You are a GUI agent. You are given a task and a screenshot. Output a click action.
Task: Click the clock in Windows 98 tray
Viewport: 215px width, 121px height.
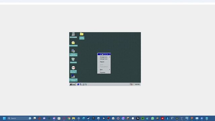point(137,84)
